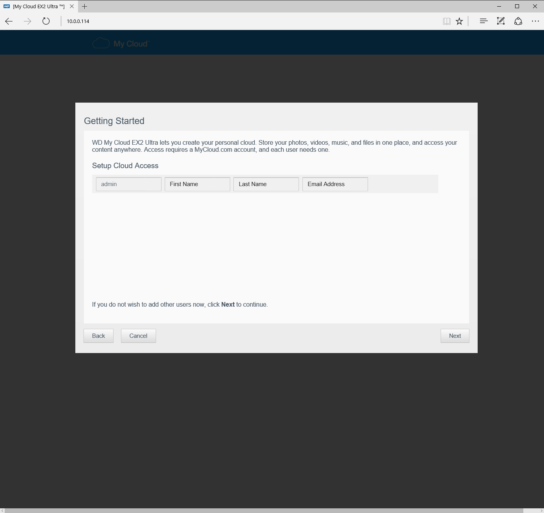
Task: Close the My Cloud EX2 Ultra tab
Action: point(72,6)
